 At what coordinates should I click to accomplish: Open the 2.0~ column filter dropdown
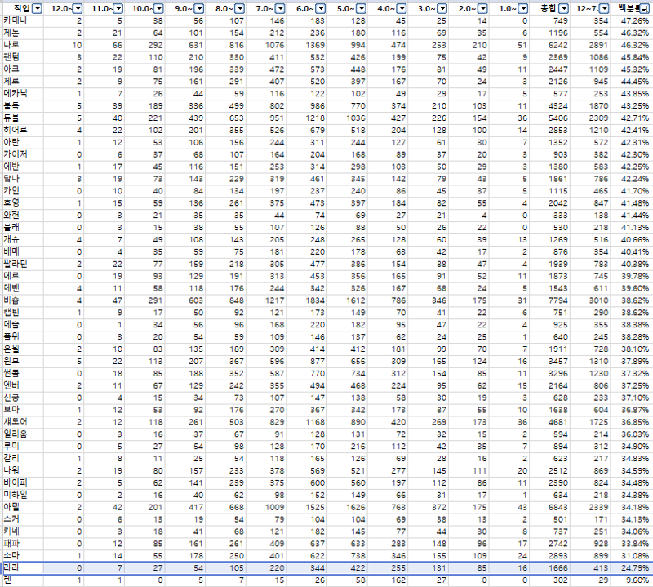pyautogui.click(x=482, y=8)
